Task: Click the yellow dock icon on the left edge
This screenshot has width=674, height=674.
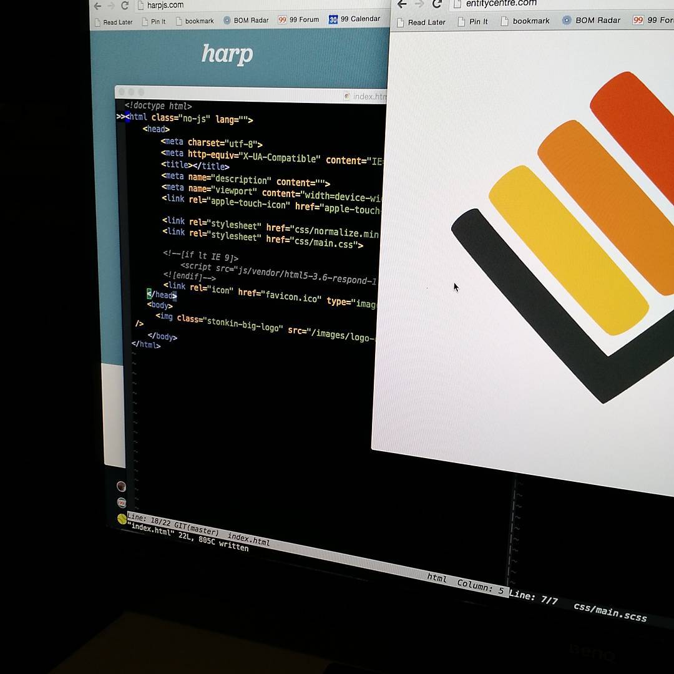Action: coord(122,519)
